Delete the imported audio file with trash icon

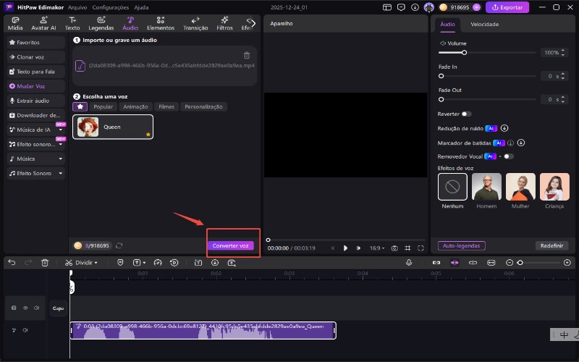(247, 55)
